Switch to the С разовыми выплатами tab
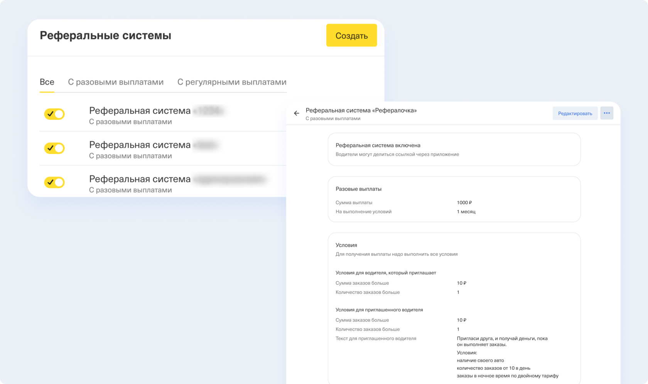The image size is (648, 384). tap(116, 82)
